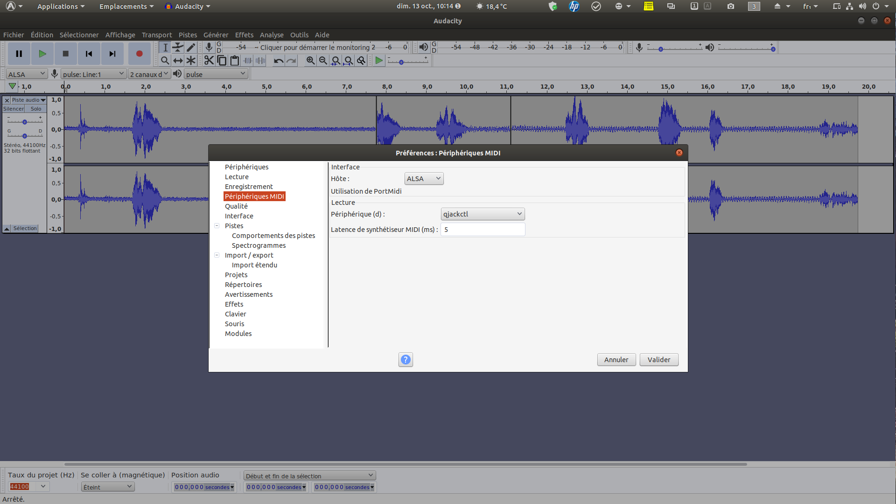Screen dimensions: 896x504
Task: Select Qualité in preferences list
Action: click(236, 206)
